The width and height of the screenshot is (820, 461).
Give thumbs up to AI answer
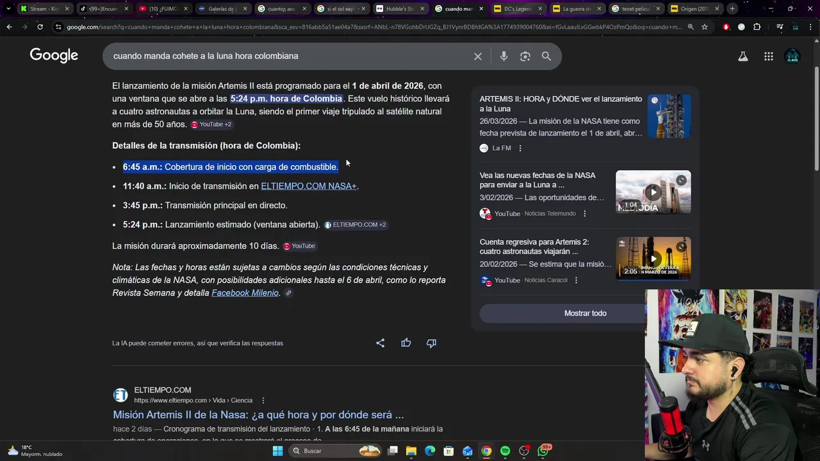406,343
